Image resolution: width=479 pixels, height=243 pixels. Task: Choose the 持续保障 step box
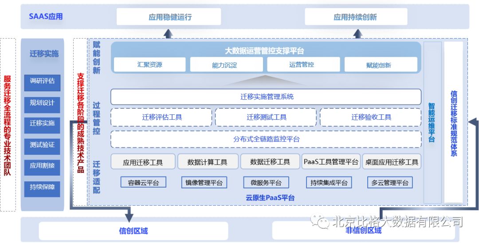click(x=42, y=189)
